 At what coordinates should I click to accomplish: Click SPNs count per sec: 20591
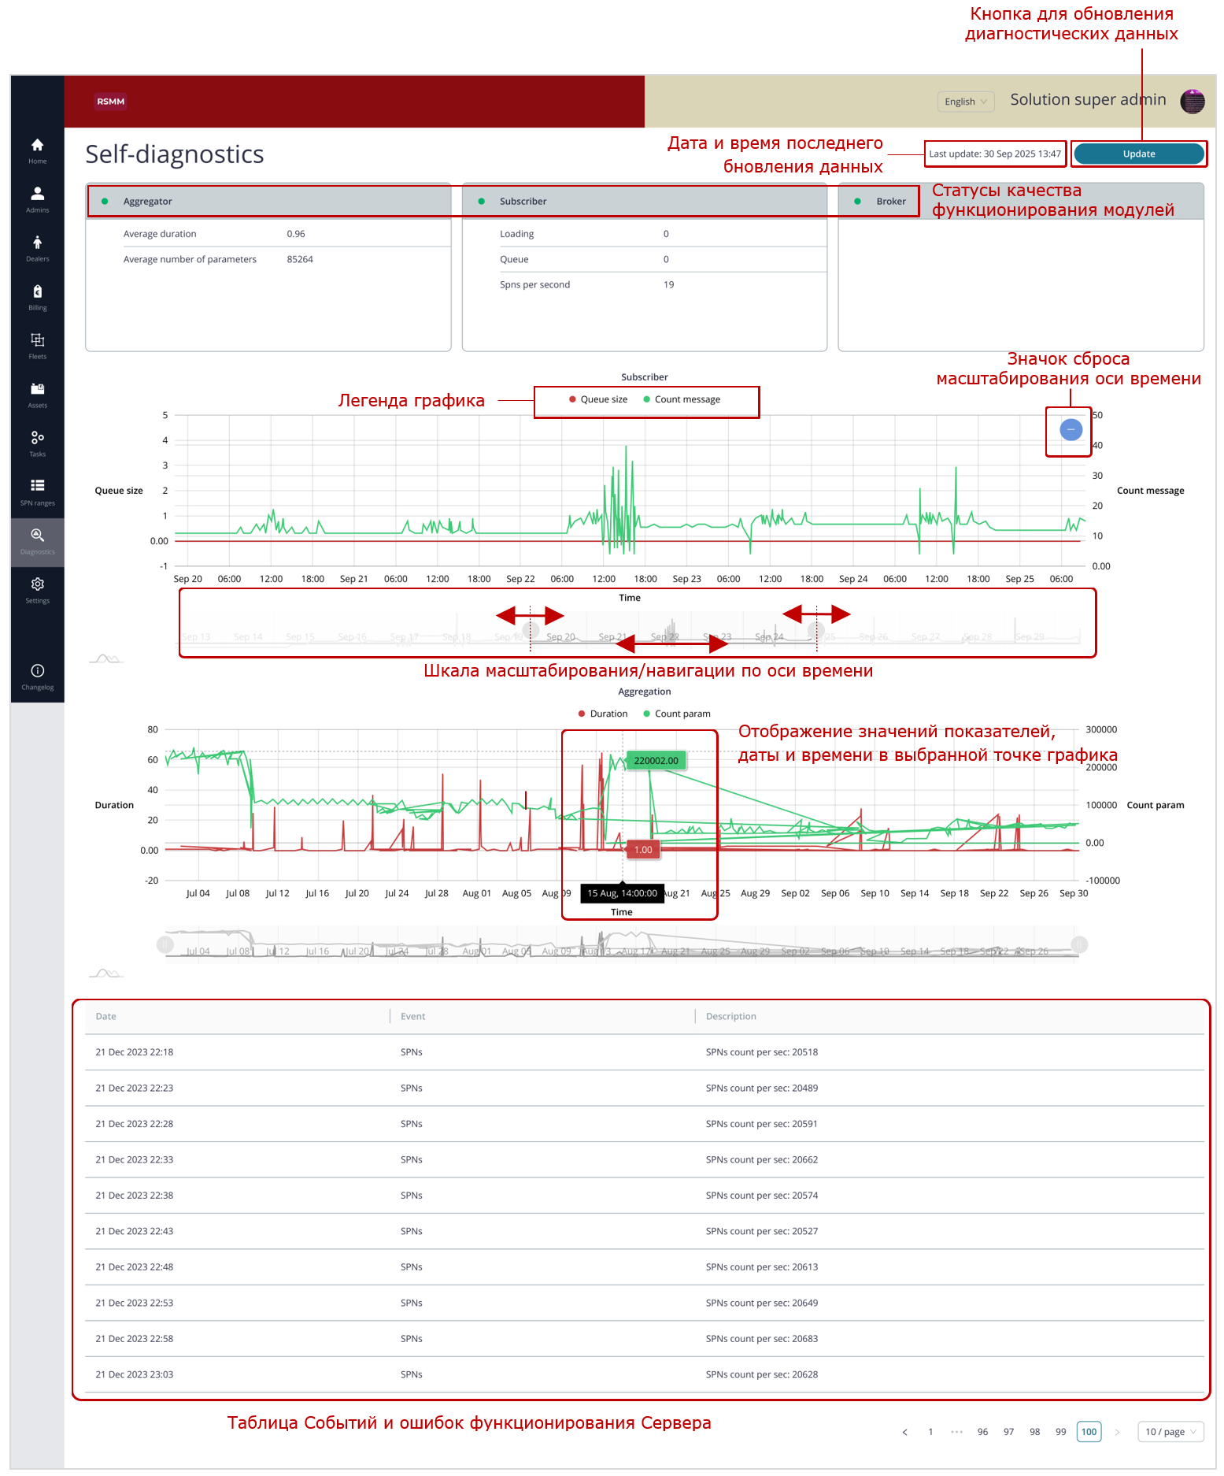coord(761,1124)
